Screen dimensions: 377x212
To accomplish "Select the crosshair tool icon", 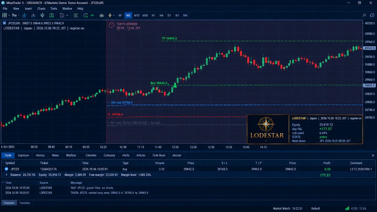I will (x=33, y=15).
